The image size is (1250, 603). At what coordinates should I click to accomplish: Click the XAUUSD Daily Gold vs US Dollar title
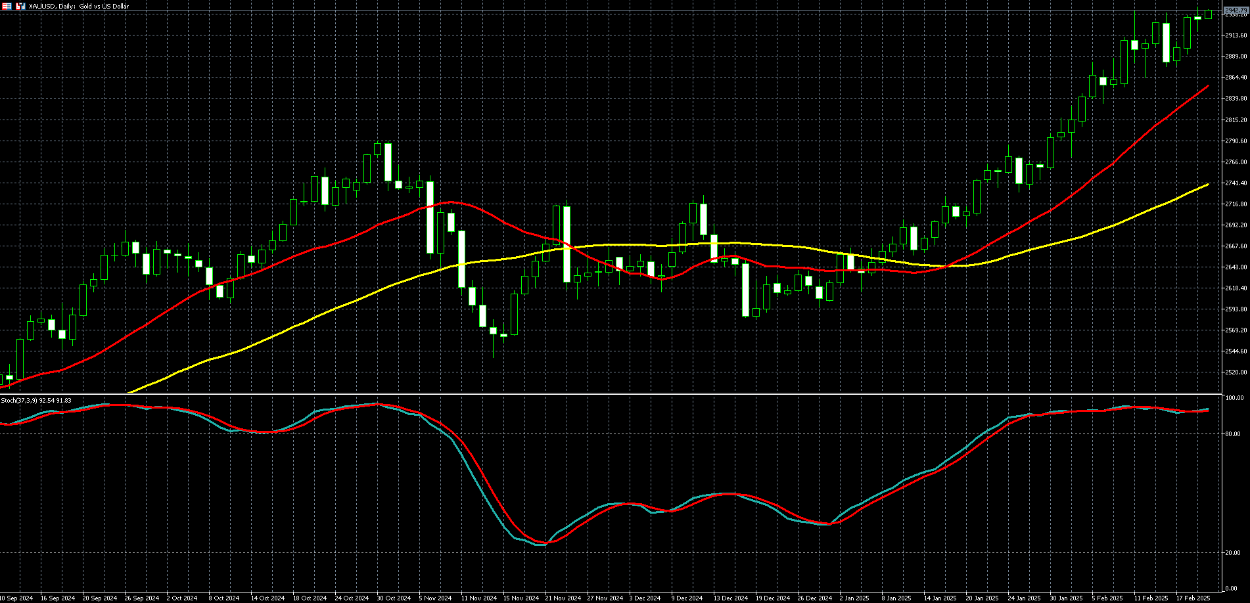[x=79, y=6]
